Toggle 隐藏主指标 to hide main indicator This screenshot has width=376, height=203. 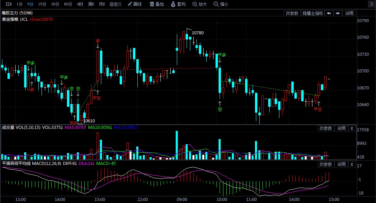[x=313, y=13]
